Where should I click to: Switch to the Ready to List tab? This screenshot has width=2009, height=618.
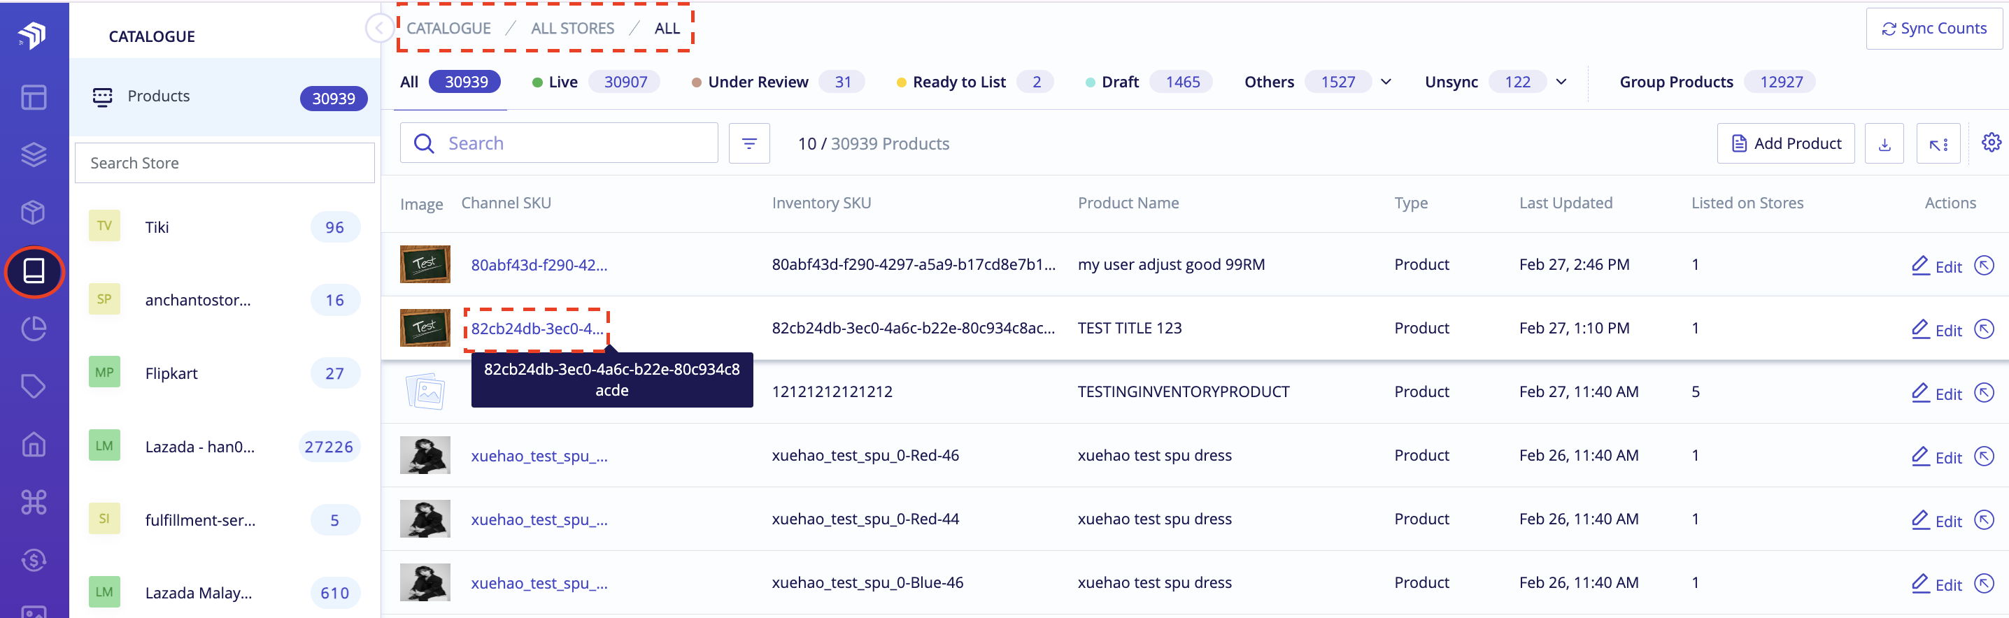975,82
